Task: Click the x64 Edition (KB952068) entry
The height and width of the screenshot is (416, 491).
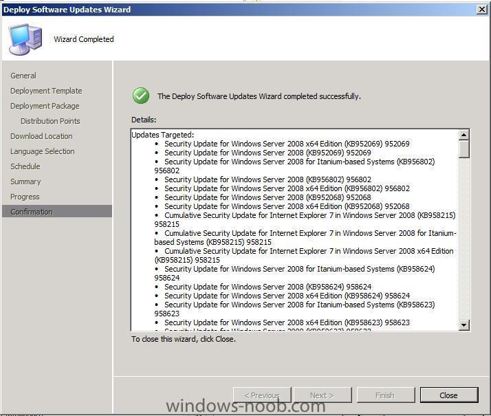Action: click(287, 206)
